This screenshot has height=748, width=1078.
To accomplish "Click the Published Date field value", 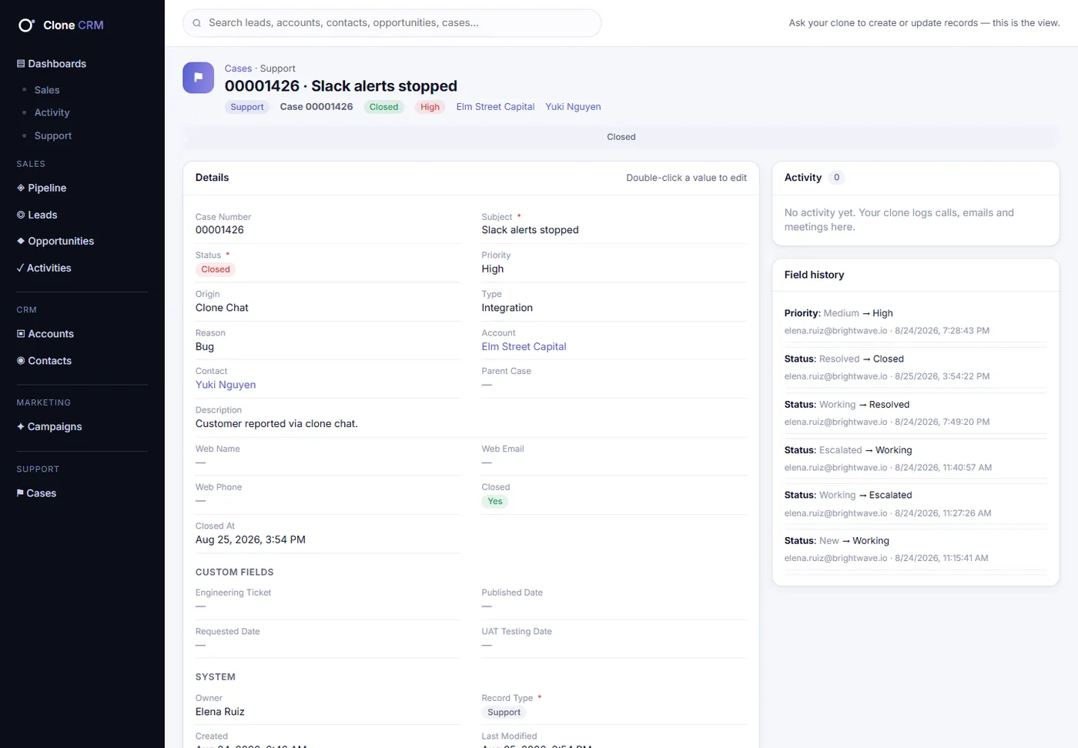I will (x=487, y=606).
